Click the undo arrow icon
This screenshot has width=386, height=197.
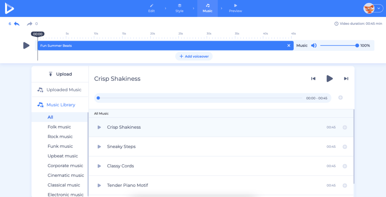click(17, 24)
